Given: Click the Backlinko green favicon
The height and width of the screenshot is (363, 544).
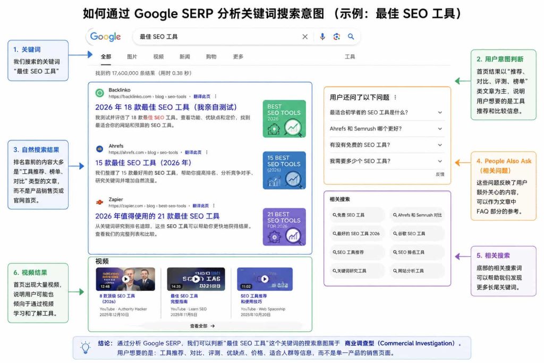Looking at the screenshot, I should (99, 93).
